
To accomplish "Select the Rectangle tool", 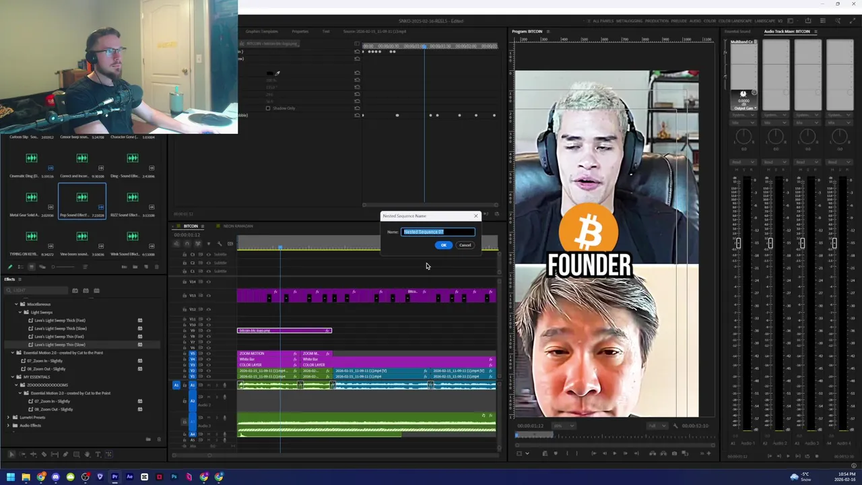I will pos(76,455).
